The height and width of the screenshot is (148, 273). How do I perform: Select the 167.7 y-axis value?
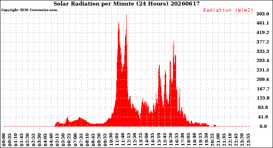tap(263, 89)
